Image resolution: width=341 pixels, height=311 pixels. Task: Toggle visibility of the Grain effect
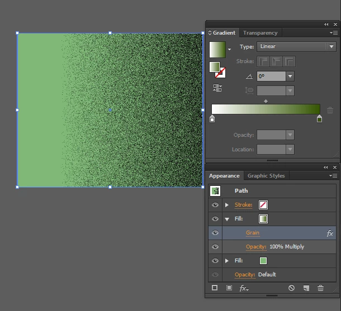[x=215, y=233]
